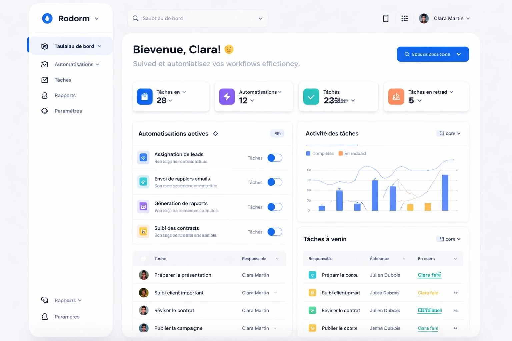Toggle the Géneration de rapports switch

pyautogui.click(x=275, y=207)
